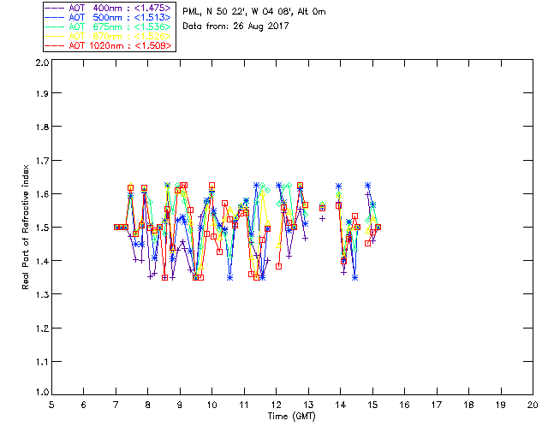Click the x-axis tick label 15

click(x=372, y=405)
